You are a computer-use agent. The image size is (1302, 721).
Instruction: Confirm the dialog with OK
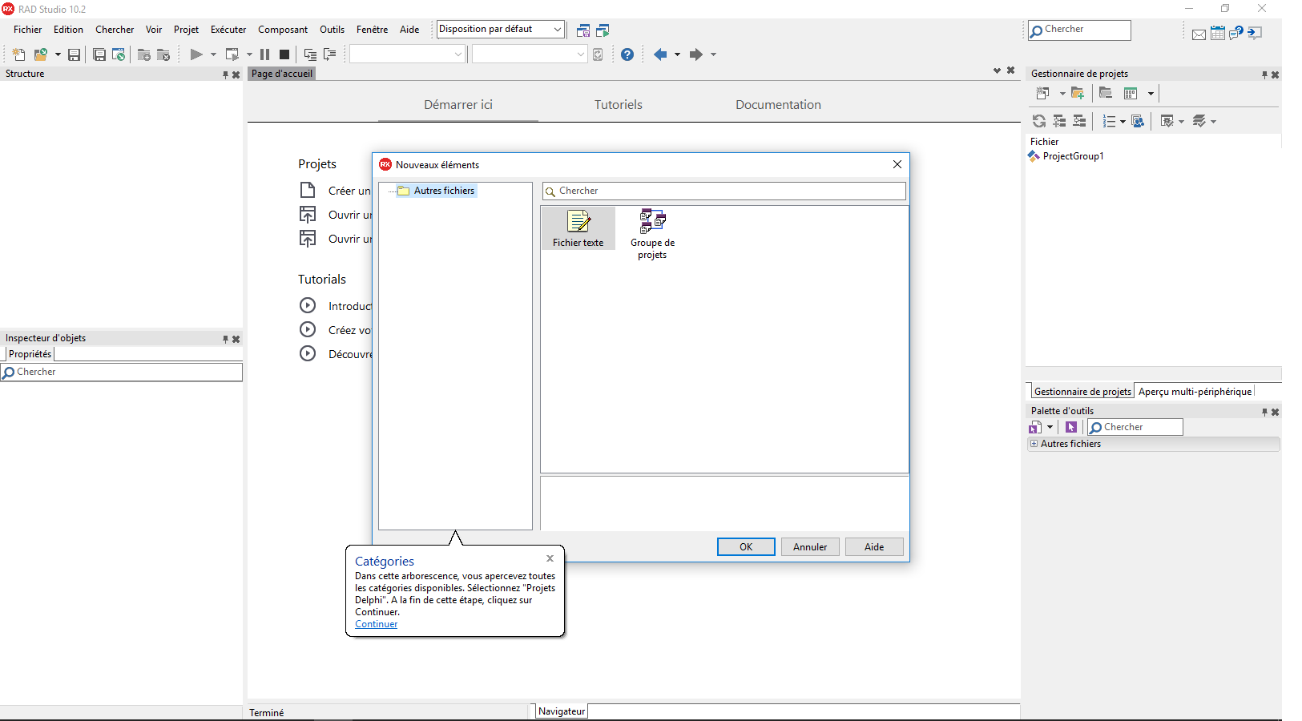(746, 547)
